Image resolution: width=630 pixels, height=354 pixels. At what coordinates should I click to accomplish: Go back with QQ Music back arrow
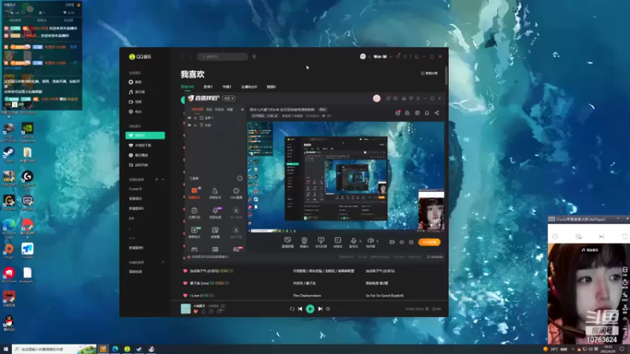(182, 57)
